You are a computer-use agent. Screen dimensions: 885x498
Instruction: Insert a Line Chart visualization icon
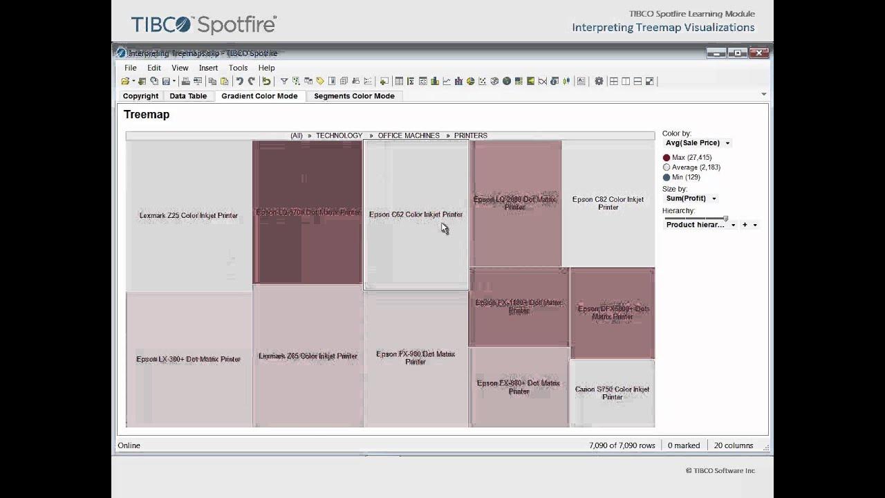(447, 81)
